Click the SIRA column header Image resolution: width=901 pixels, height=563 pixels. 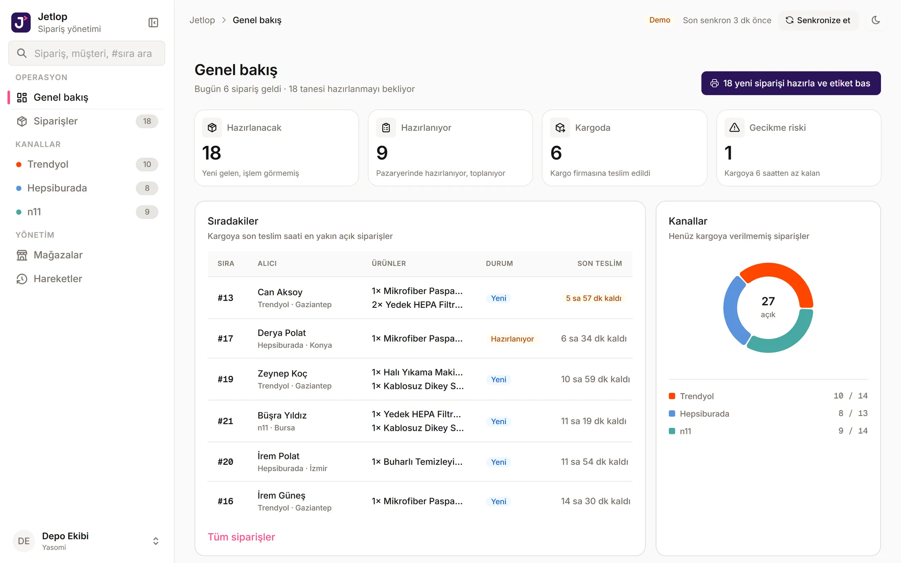click(226, 263)
